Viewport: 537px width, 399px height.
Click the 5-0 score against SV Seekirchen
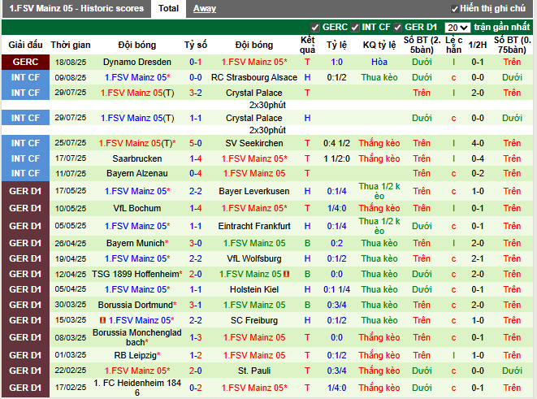pos(196,143)
